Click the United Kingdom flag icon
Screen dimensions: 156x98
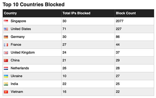pos(6,53)
